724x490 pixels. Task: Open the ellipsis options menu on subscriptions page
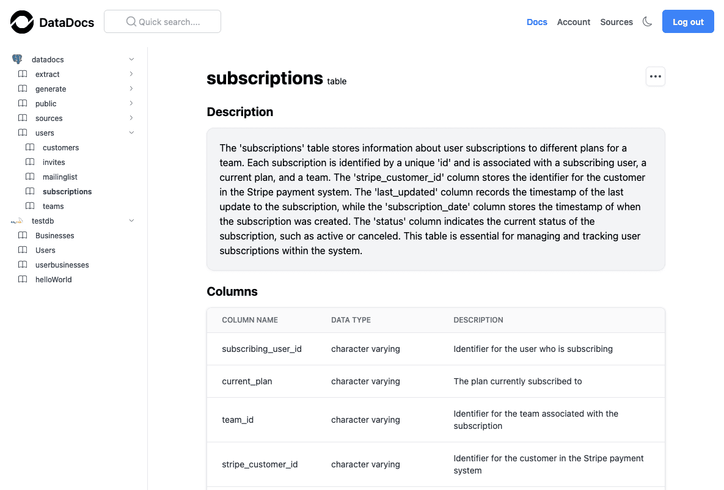tap(655, 76)
